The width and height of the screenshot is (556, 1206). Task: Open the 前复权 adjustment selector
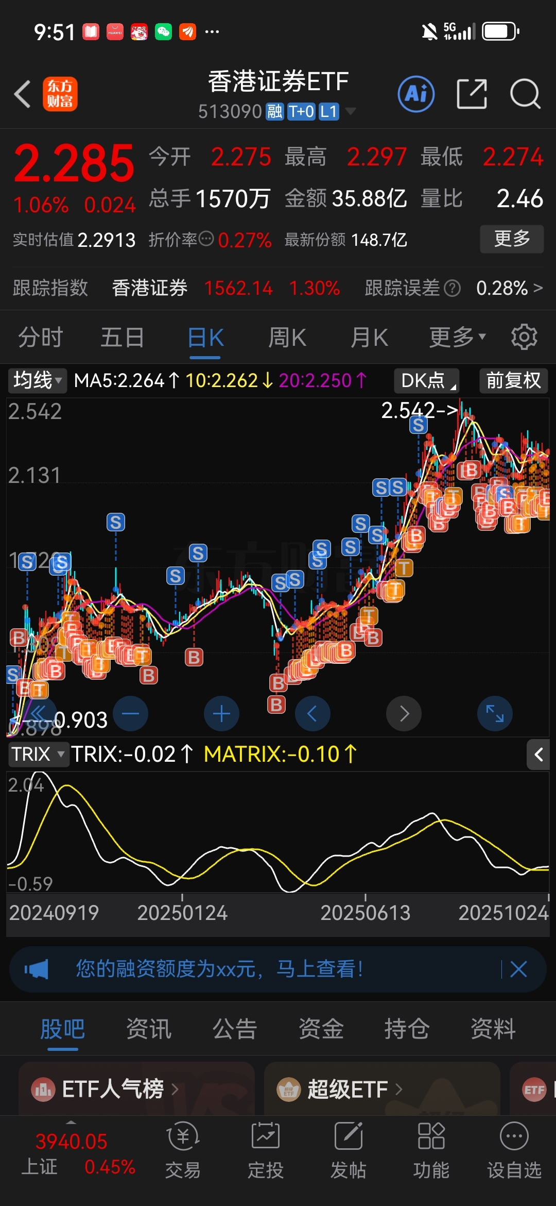click(513, 380)
